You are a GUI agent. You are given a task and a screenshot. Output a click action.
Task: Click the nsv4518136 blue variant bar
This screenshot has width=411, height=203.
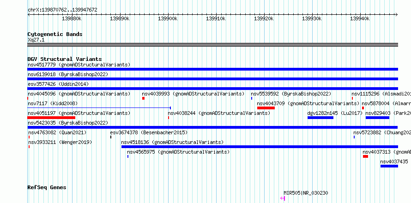(260, 147)
